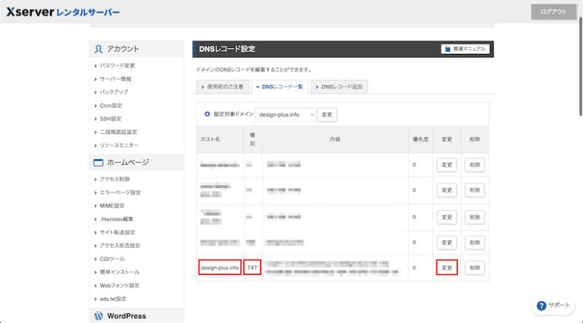The image size is (583, 323).
Task: Open 関連マニュアル book icon button
Action: pos(465,49)
